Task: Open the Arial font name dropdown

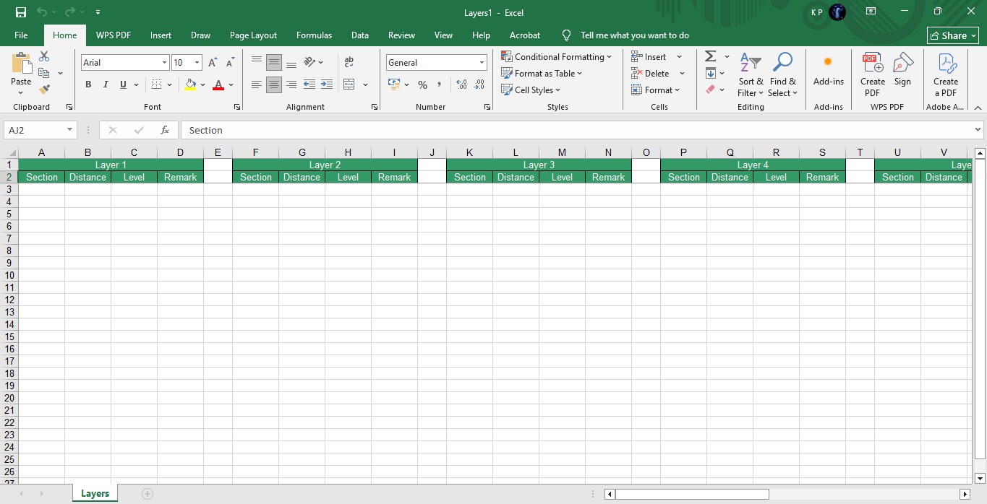Action: (x=164, y=63)
